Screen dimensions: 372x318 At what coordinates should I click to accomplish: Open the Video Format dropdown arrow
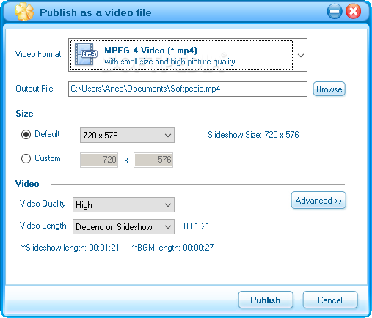pyautogui.click(x=301, y=56)
